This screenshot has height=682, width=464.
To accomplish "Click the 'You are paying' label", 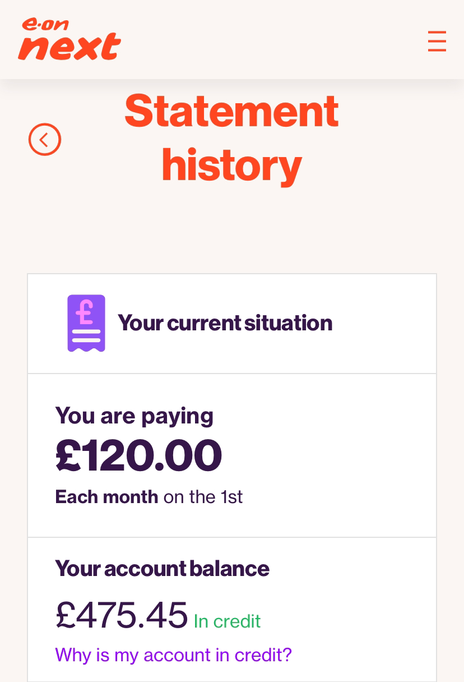I will (134, 416).
